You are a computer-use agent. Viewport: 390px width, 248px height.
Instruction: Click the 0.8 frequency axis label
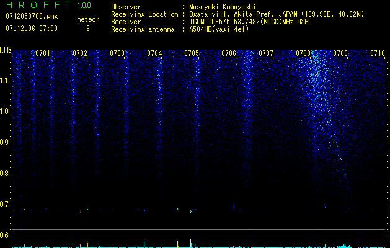[x=5, y=174]
